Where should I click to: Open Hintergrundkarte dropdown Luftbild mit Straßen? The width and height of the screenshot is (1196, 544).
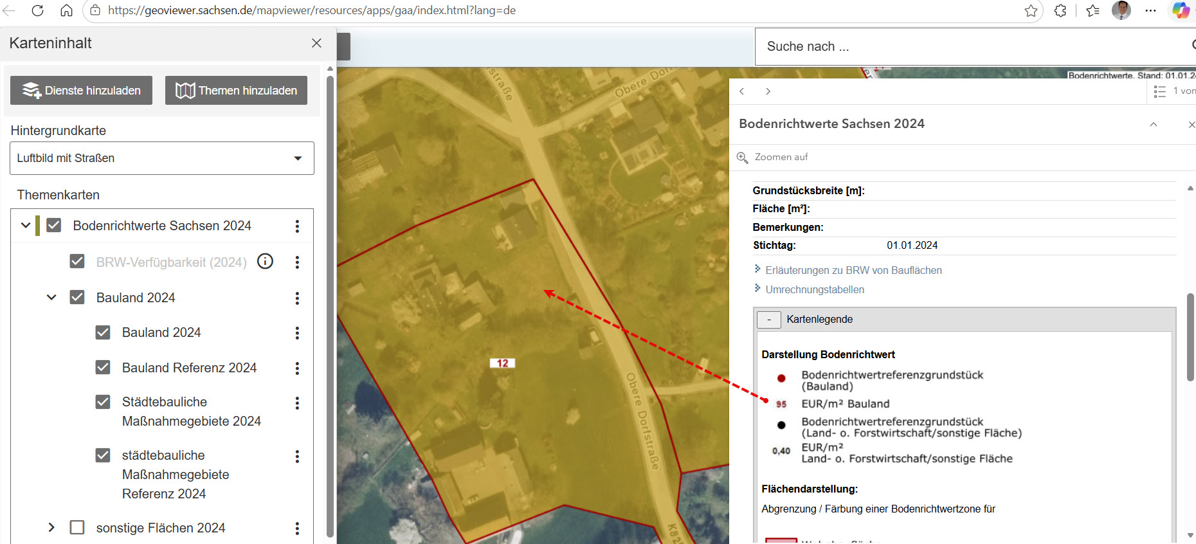point(162,158)
